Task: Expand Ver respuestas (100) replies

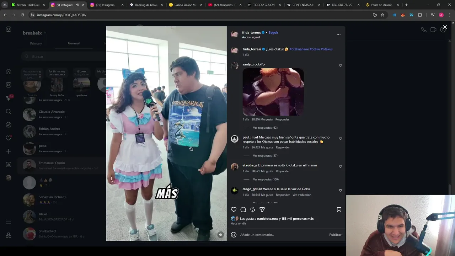Action: coord(266,180)
